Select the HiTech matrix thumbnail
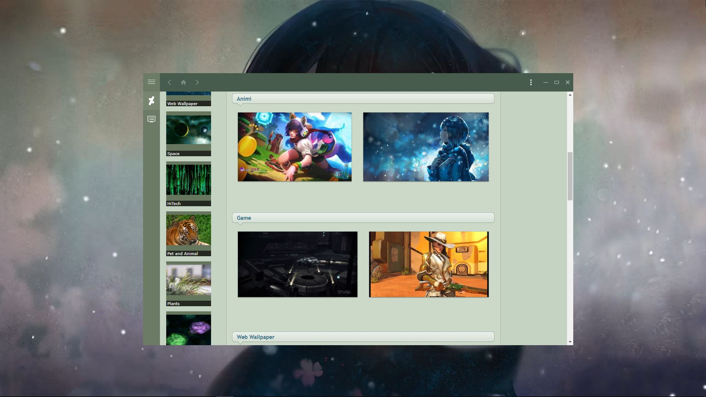This screenshot has width=706, height=397. coord(189,180)
